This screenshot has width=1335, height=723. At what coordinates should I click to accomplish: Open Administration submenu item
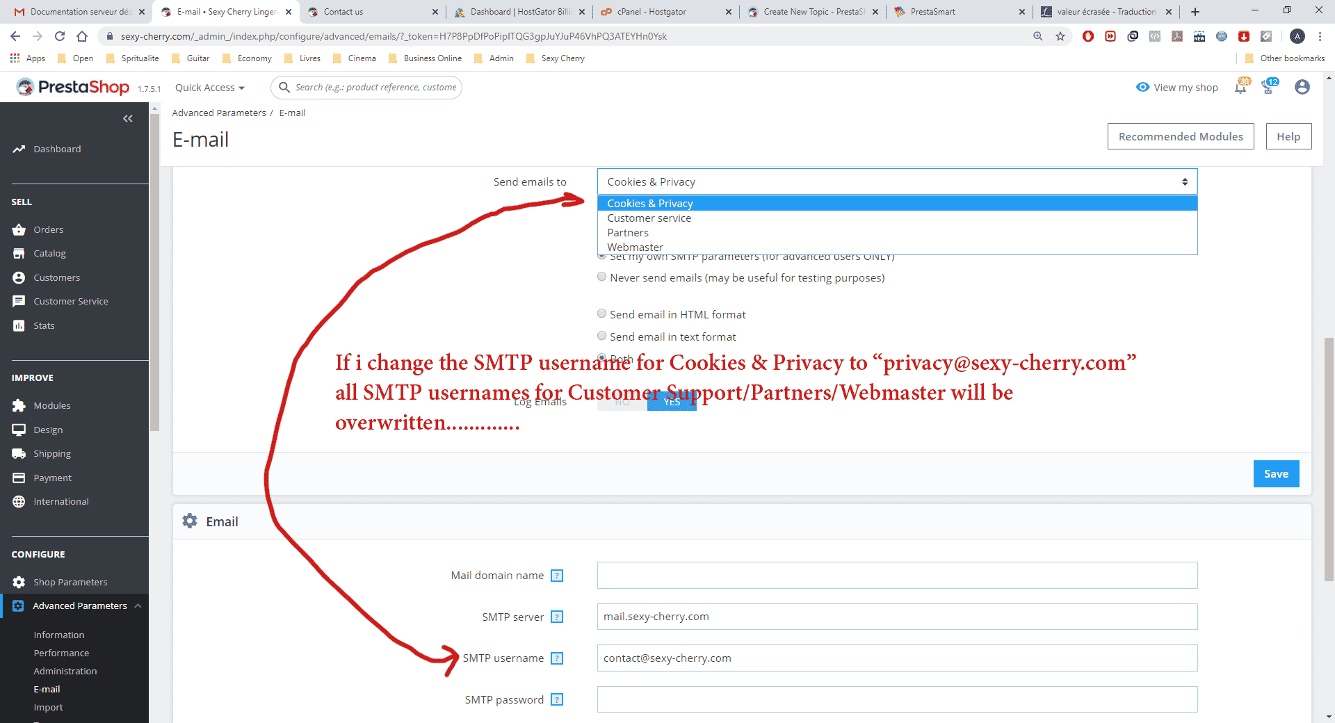coord(65,672)
